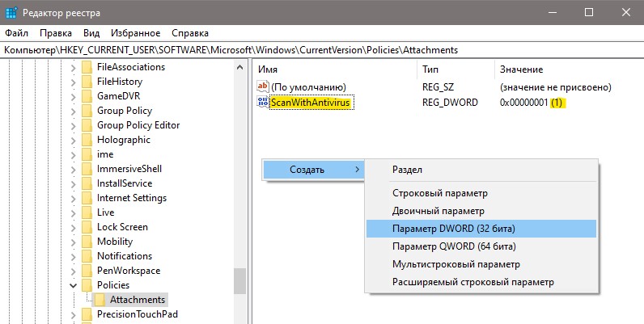Click the FileAssociations folder icon
Image resolution: width=644 pixels, height=324 pixels.
coord(87,67)
